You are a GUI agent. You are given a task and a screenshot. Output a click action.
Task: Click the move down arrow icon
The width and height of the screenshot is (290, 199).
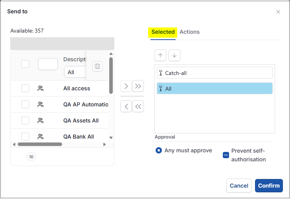pyautogui.click(x=174, y=55)
